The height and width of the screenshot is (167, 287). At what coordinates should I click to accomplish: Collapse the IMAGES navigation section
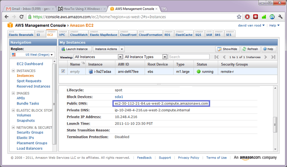[x=13, y=93]
